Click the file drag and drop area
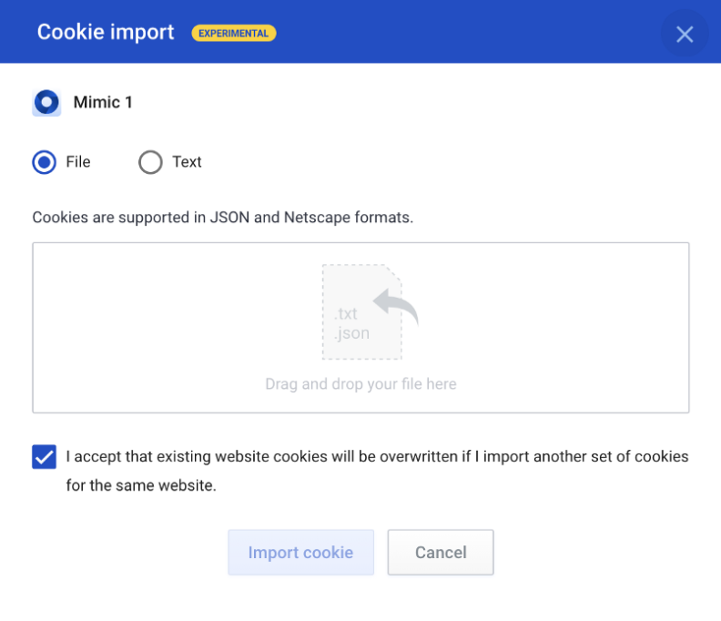The image size is (721, 621). point(360,328)
